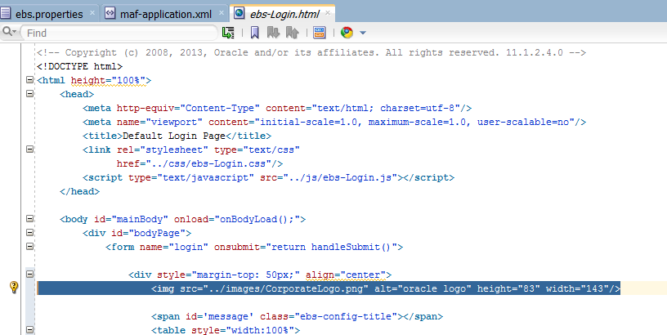This screenshot has width=667, height=335.
Task: Click the copyright comment line
Action: (x=311, y=53)
